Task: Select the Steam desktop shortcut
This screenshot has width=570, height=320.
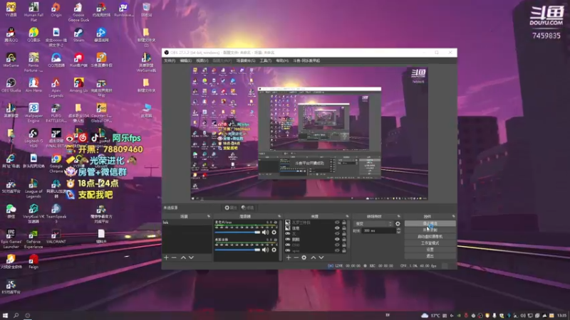Action: 78,35
